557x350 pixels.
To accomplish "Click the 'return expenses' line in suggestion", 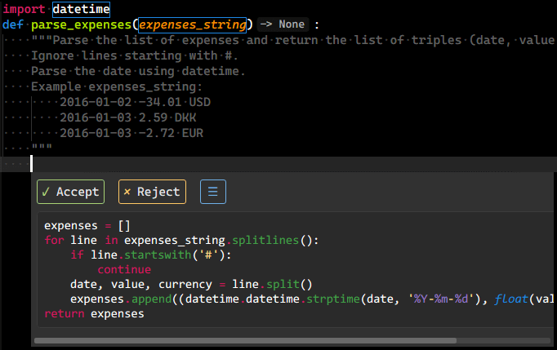I will click(x=94, y=314).
